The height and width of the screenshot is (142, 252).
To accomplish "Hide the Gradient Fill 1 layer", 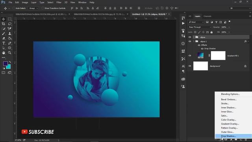I will point(190,56).
